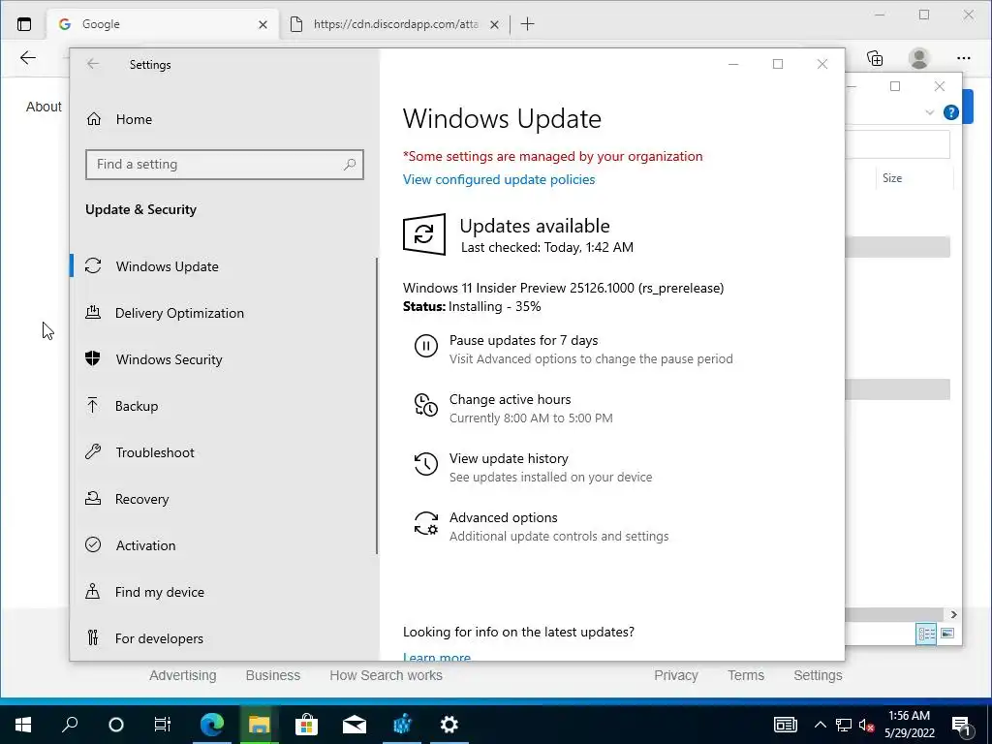Image resolution: width=992 pixels, height=744 pixels.
Task: Click the Advertising footer link
Action: pos(183,675)
